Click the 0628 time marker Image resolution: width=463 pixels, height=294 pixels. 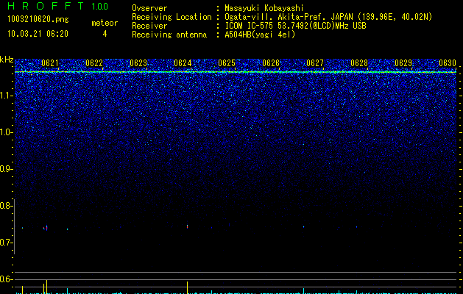point(359,62)
